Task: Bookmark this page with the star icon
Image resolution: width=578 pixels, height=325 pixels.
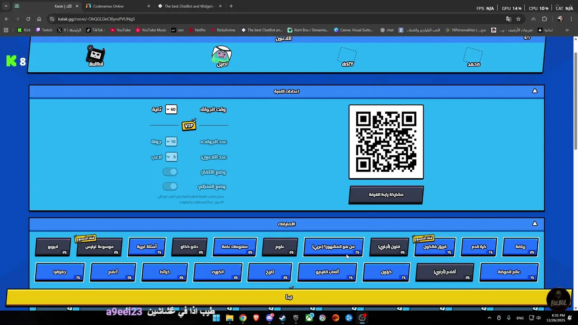Action: (x=518, y=19)
